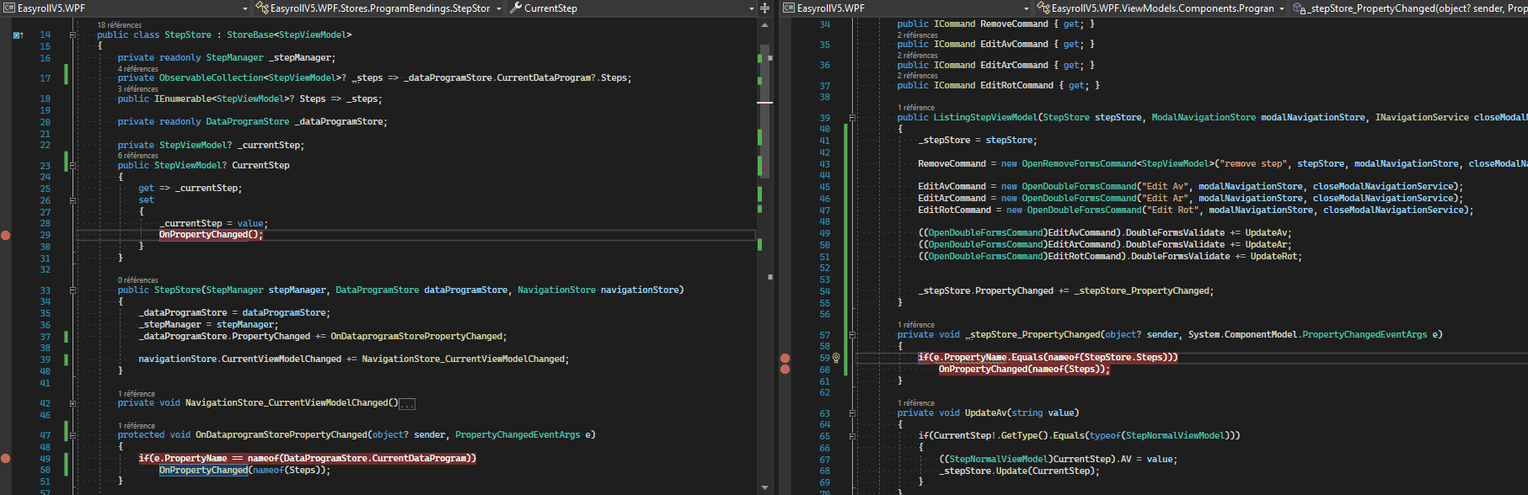This screenshot has width=1528, height=495.
Task: Remove the breakpoint on line 29 OnPropertyChanged
Action: (6, 235)
